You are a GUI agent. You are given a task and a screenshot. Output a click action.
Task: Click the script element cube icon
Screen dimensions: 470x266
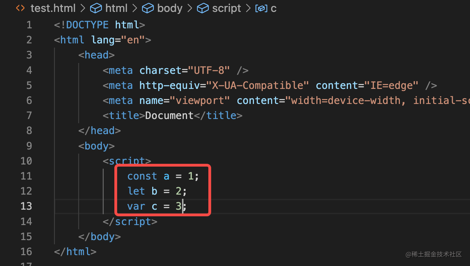pyautogui.click(x=203, y=8)
